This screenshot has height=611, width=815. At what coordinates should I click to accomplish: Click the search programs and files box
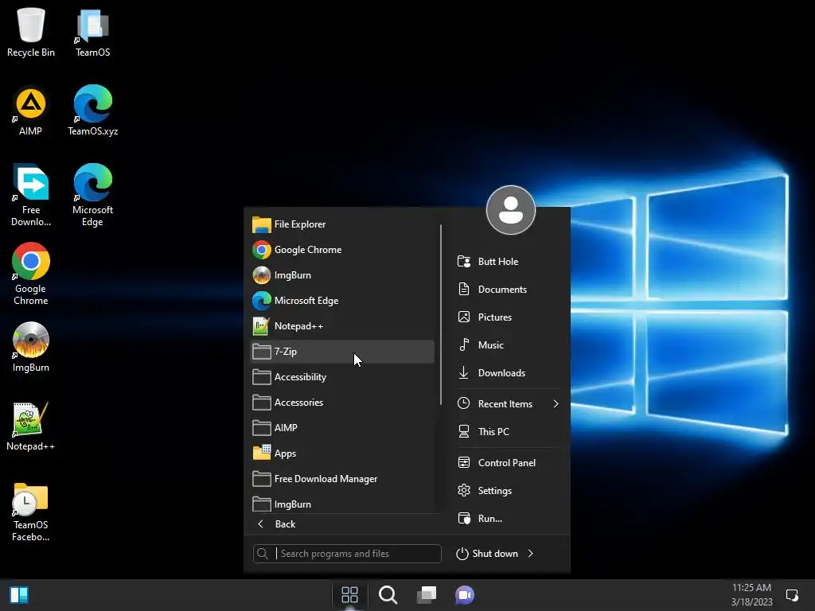[x=347, y=554]
